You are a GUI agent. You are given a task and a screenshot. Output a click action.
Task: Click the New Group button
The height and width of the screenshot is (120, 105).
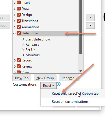(x=45, y=78)
